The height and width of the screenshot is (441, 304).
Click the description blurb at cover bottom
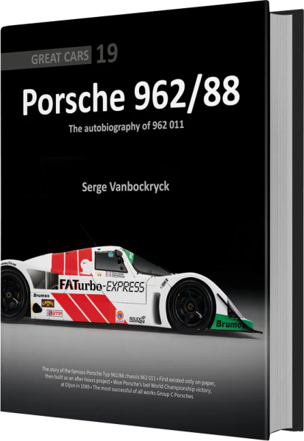pos(129,383)
